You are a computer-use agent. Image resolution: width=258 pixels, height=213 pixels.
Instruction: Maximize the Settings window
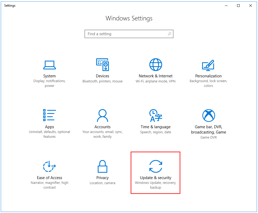tap(238, 6)
